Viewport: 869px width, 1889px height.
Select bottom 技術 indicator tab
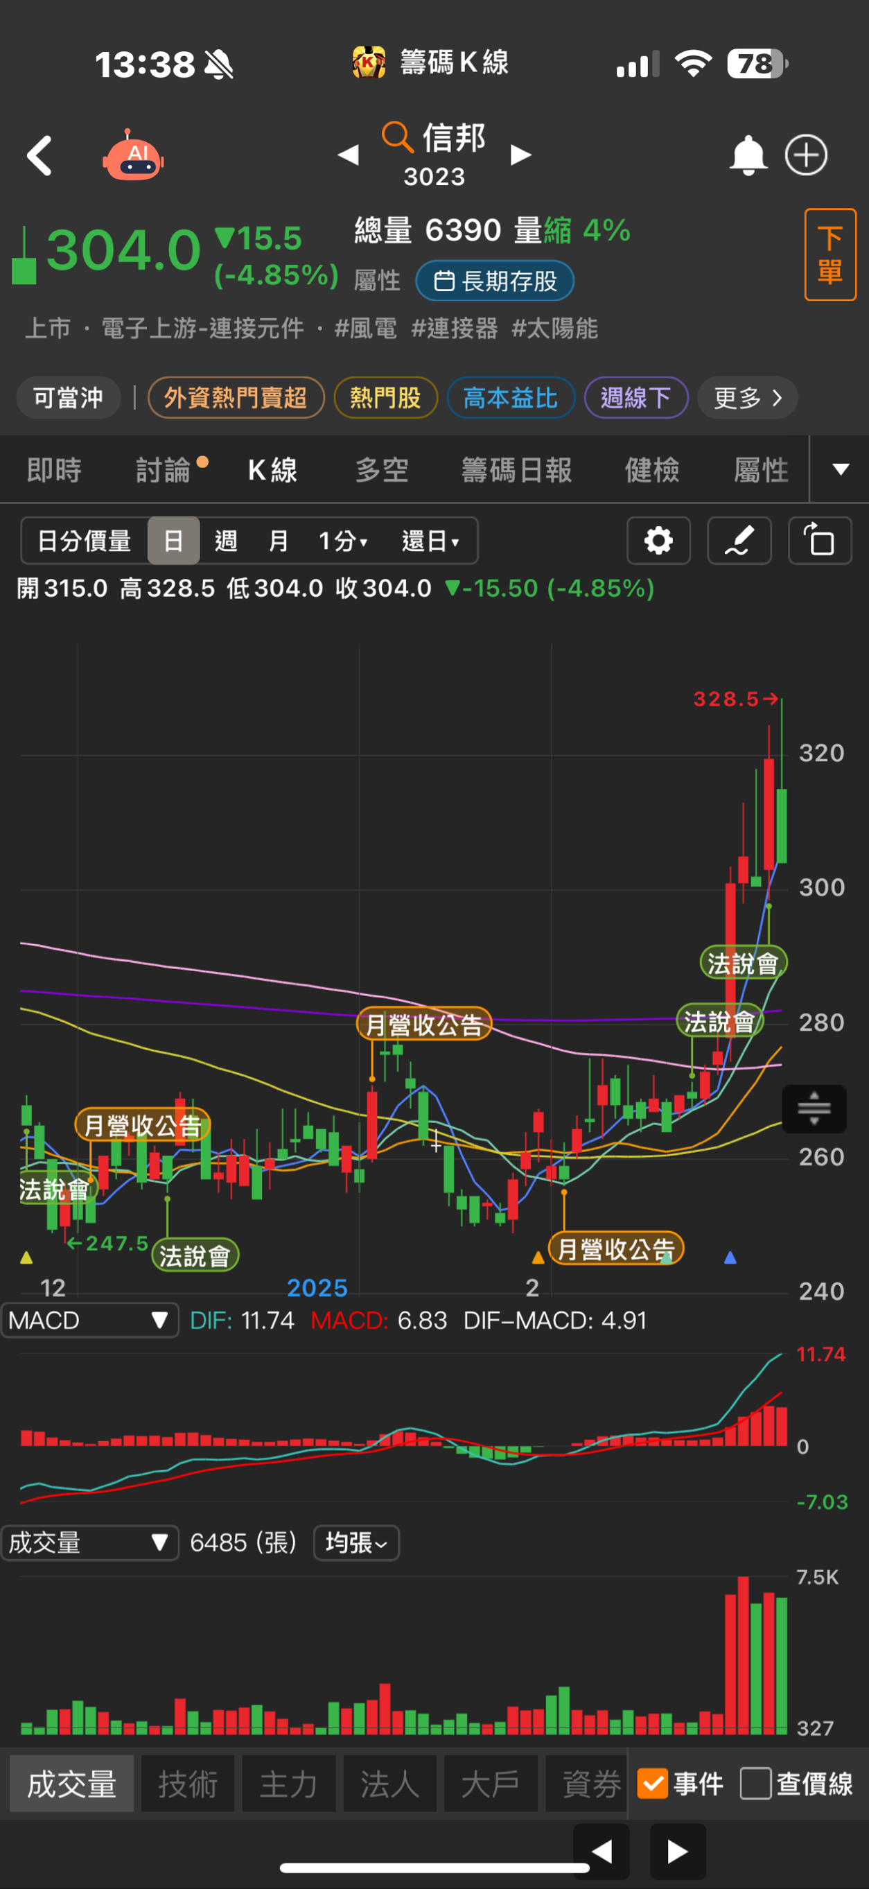(188, 1784)
